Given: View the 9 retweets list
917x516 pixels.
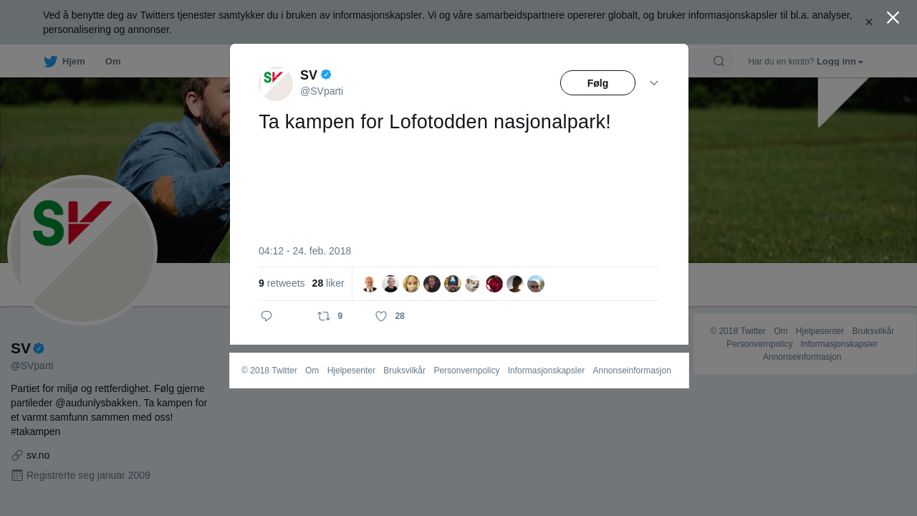Looking at the screenshot, I should 282,283.
